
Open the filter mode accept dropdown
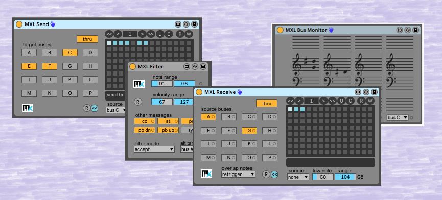point(154,149)
